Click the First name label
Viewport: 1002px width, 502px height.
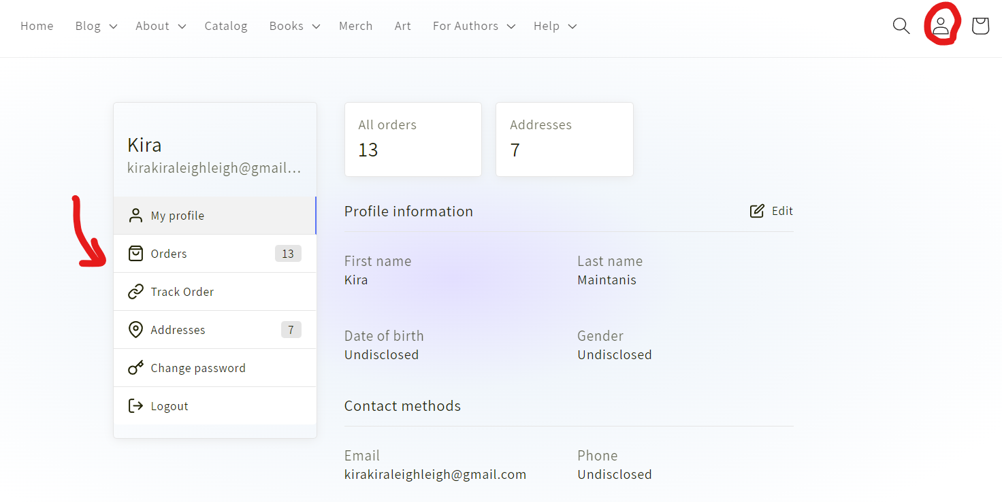378,261
